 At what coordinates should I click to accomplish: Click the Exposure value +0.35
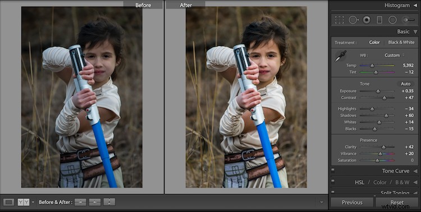point(408,91)
